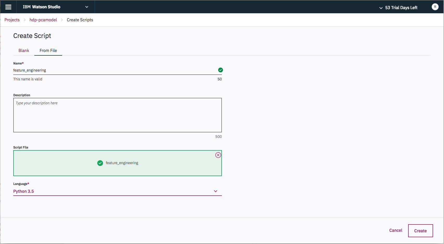The width and height of the screenshot is (444, 244).
Task: Click the uploaded feature_engineering file name
Action: coord(122,163)
